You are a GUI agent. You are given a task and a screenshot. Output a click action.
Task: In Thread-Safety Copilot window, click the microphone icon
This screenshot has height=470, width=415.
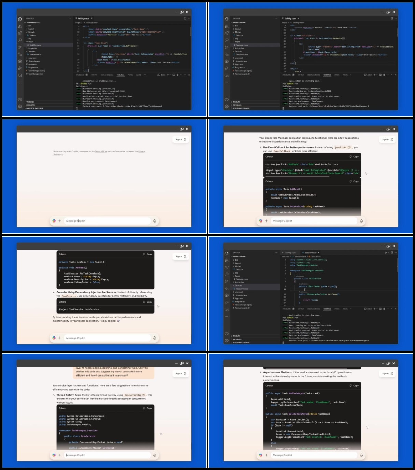click(155, 455)
